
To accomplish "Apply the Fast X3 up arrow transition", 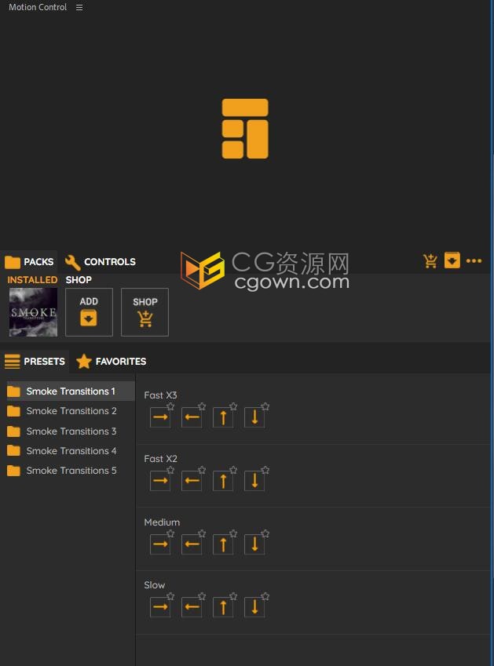I will (x=223, y=417).
